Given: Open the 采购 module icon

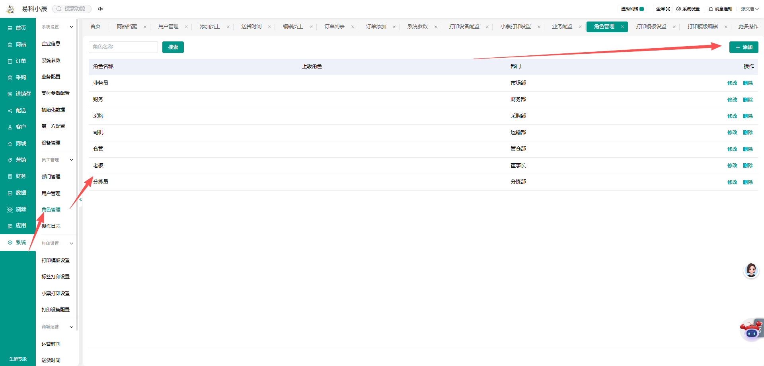Looking at the screenshot, I should (x=10, y=78).
